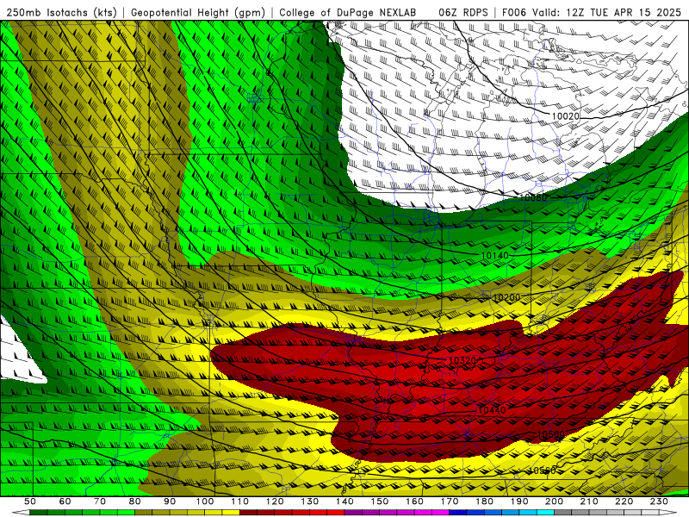Click the 220 value on the color scale
The image size is (689, 517).
click(x=624, y=501)
